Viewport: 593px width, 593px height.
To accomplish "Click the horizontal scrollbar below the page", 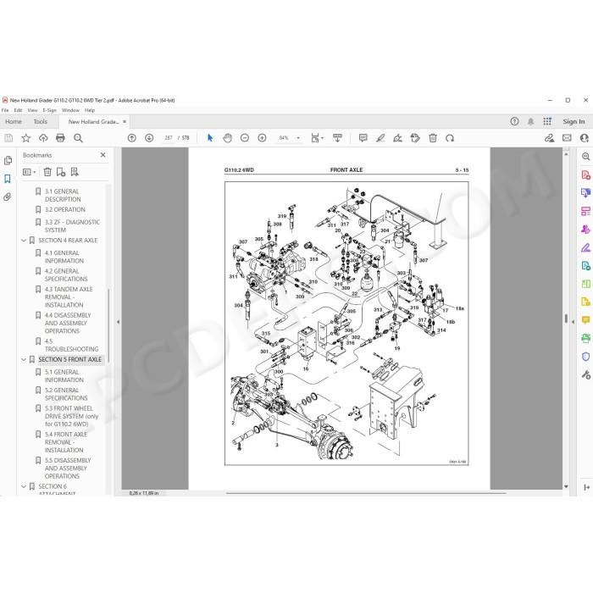I will point(365,493).
